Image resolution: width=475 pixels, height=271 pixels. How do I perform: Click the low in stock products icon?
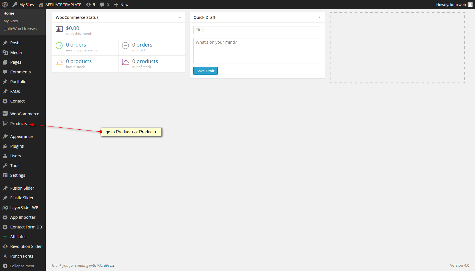(59, 62)
